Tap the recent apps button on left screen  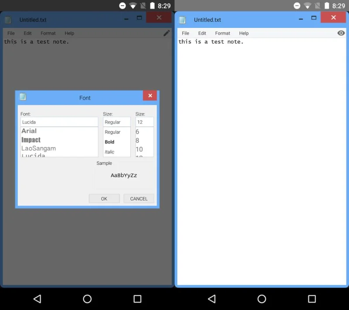137,299
